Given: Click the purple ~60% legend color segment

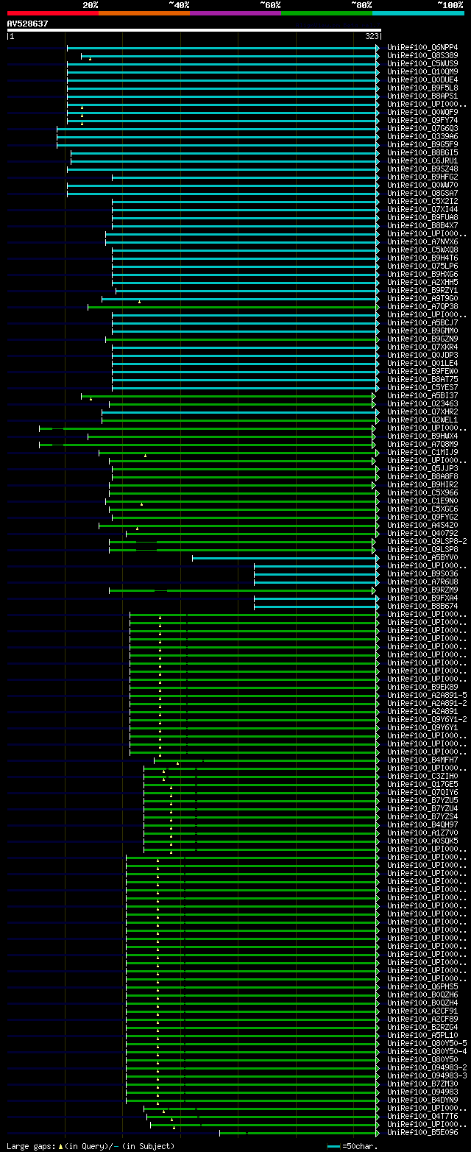Looking at the screenshot, I should tap(235, 13).
